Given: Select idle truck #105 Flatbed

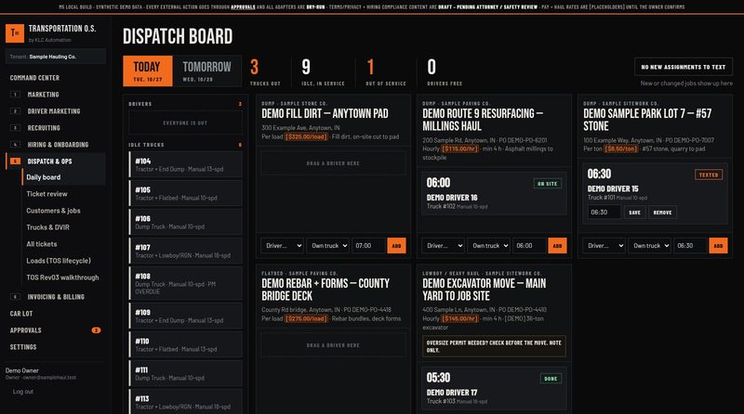Looking at the screenshot, I should pyautogui.click(x=185, y=193).
